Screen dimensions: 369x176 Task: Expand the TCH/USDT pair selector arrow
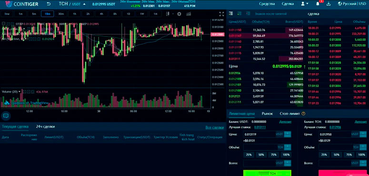pyautogui.click(x=84, y=4)
